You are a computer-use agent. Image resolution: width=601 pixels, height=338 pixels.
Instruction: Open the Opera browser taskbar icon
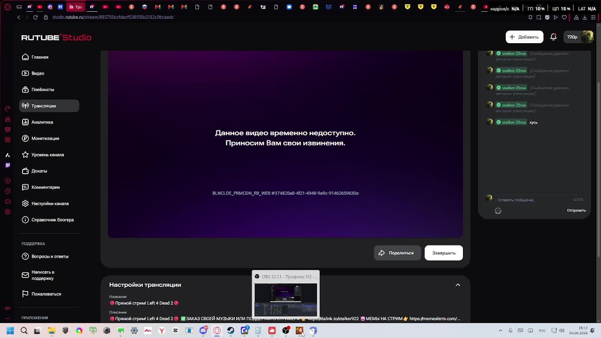(x=217, y=331)
